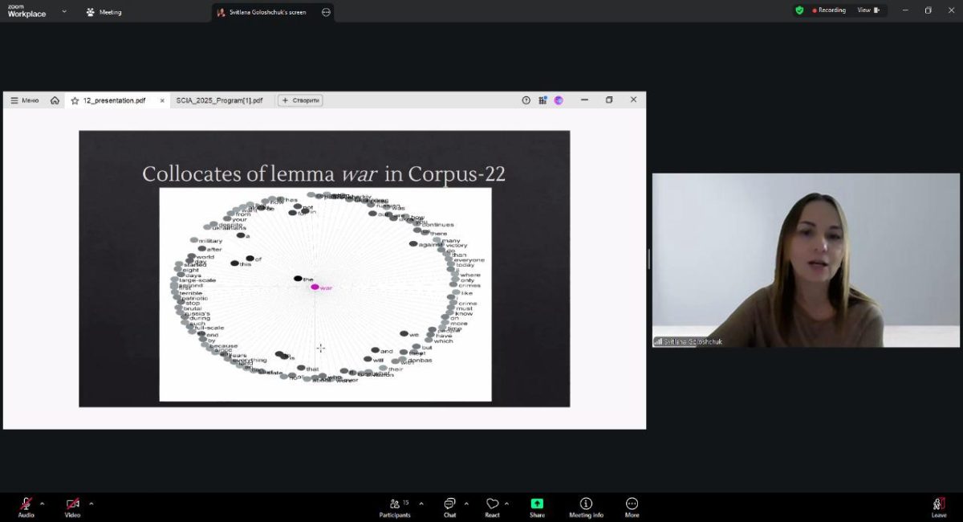Start sharing with Share button
Viewport: 963px width, 522px height.
[537, 506]
